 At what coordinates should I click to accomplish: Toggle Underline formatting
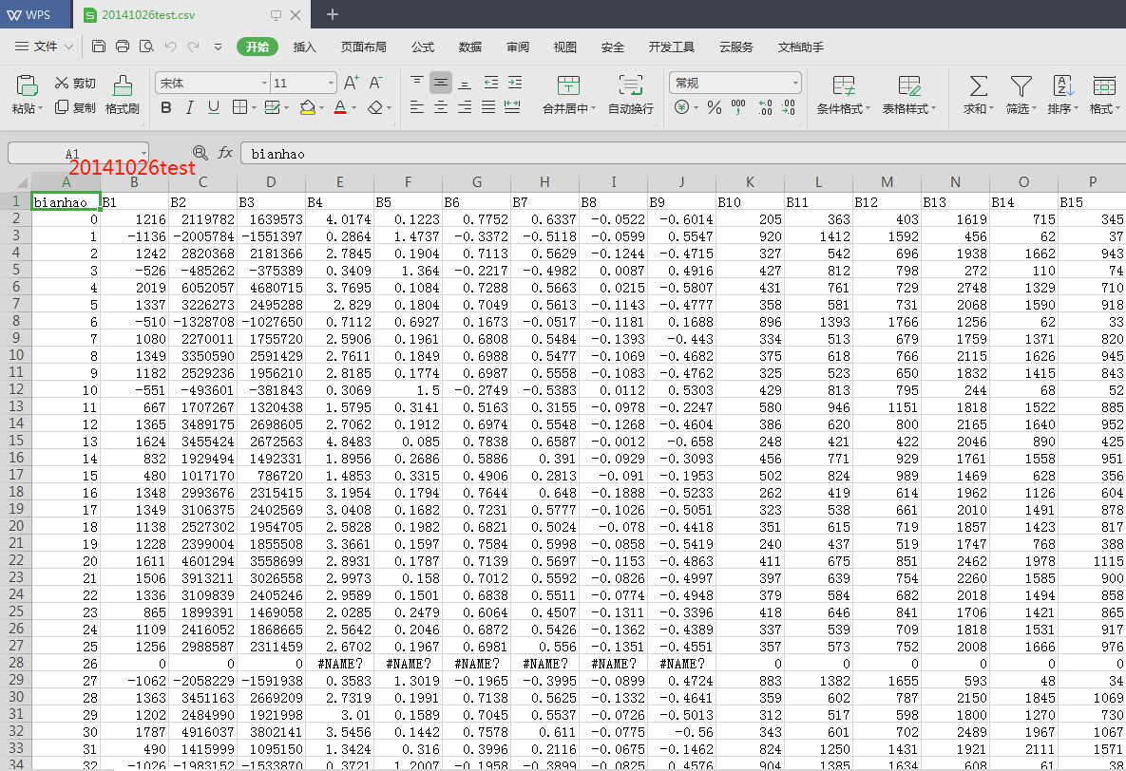point(213,107)
